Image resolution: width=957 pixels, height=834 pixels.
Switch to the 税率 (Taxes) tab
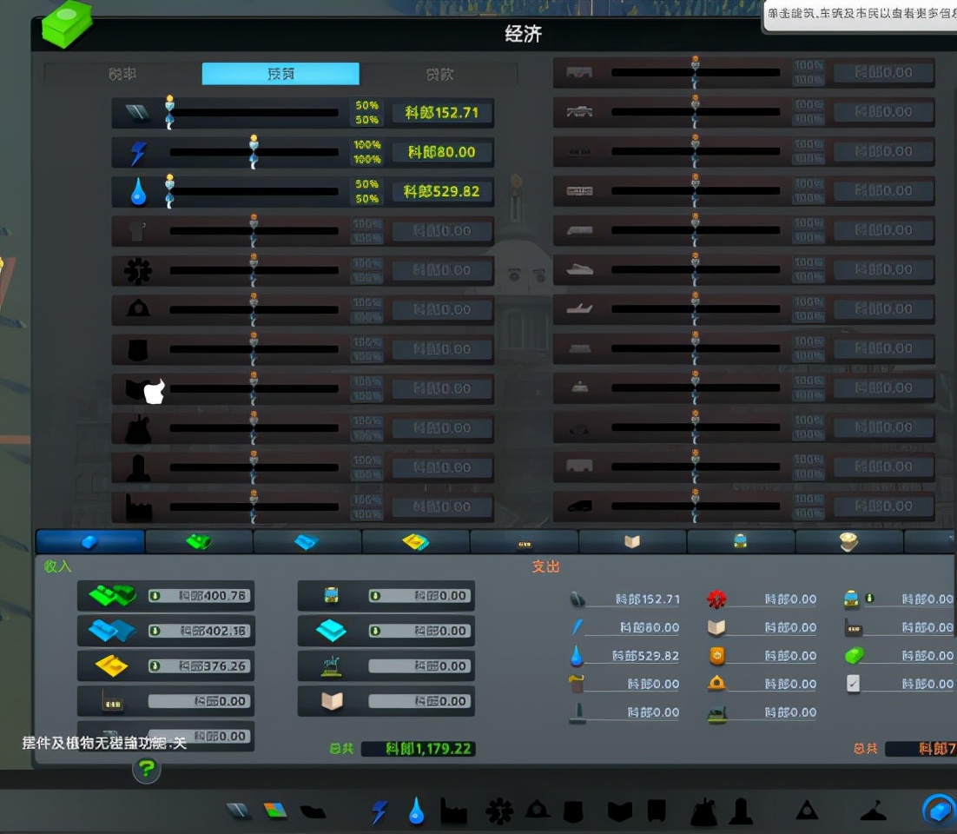click(122, 74)
